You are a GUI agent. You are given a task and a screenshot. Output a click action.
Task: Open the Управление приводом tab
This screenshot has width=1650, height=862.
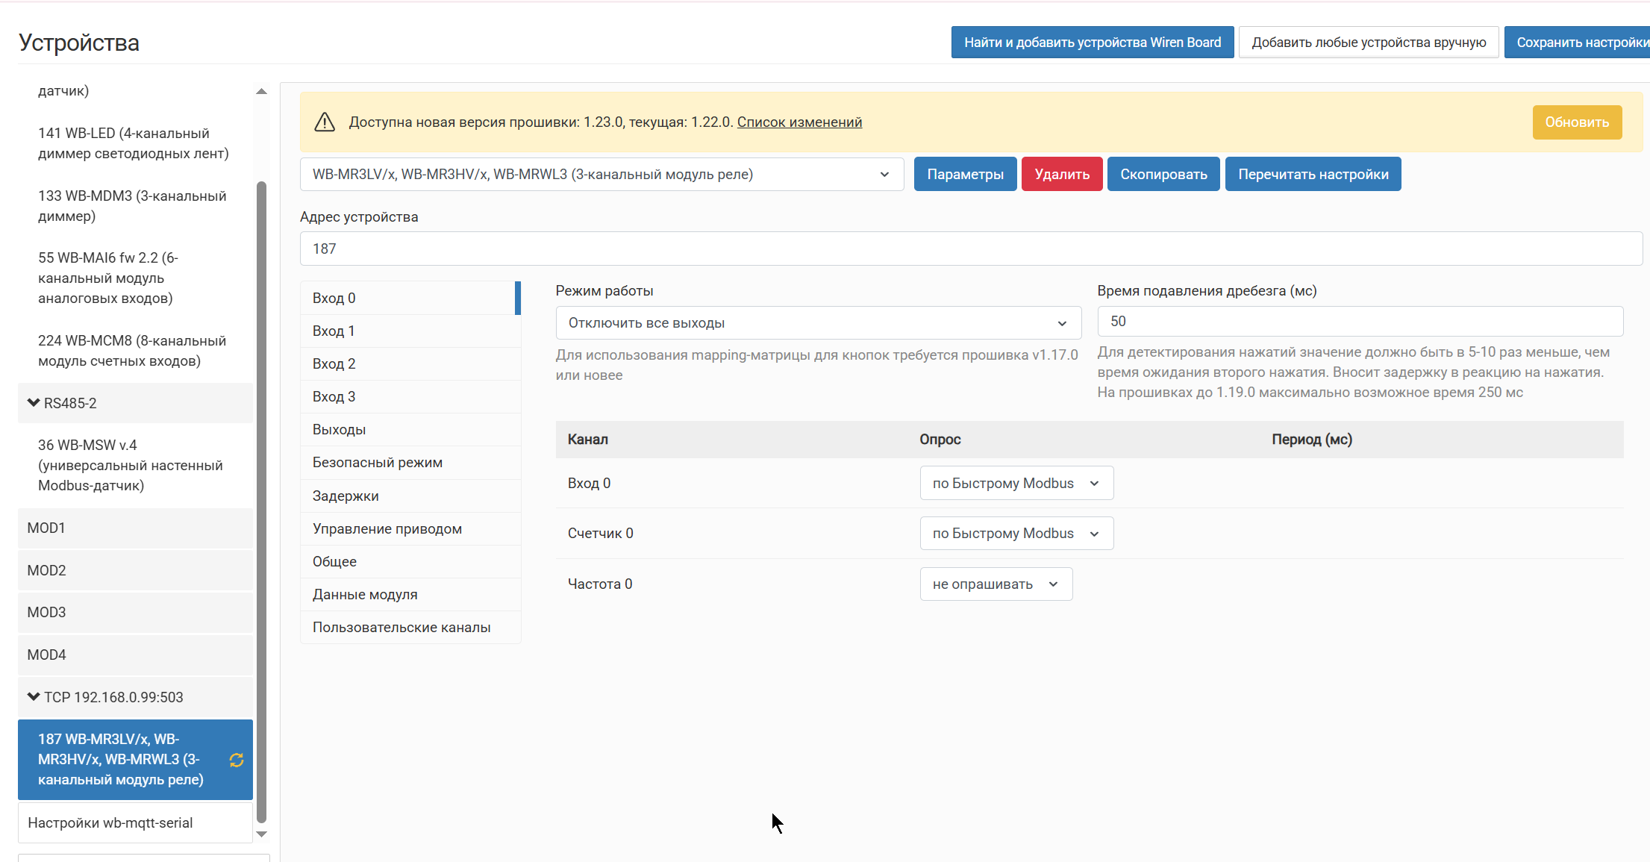[x=410, y=528]
